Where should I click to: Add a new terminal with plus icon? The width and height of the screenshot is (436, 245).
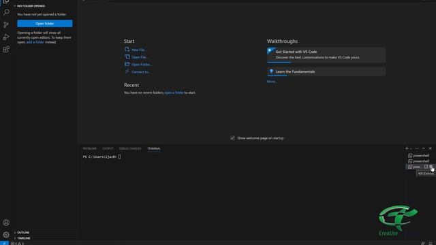pos(407,148)
